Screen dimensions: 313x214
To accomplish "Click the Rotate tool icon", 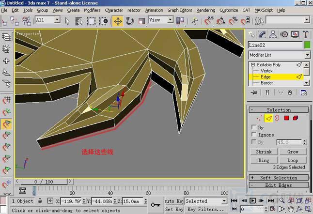I will [x=130, y=21].
